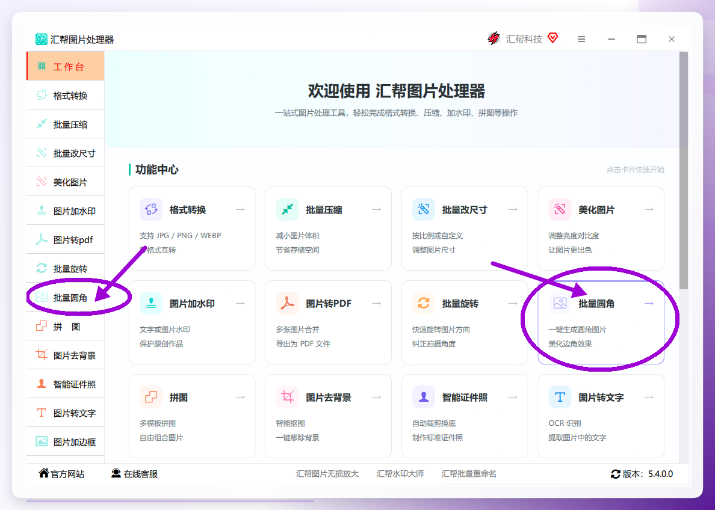The height and width of the screenshot is (510, 715).
Task: Click the arrow on the 图片加水印 card
Action: tap(240, 303)
